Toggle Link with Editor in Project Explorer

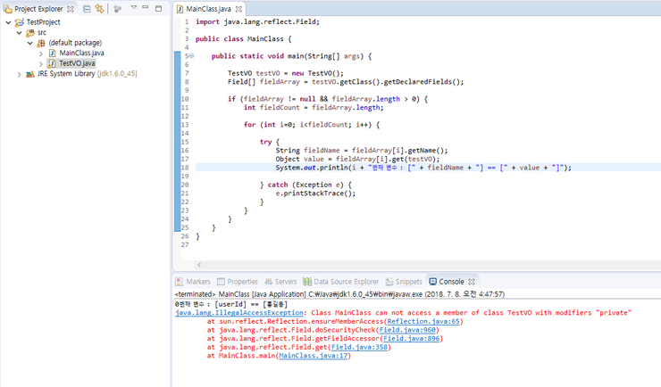[98, 8]
